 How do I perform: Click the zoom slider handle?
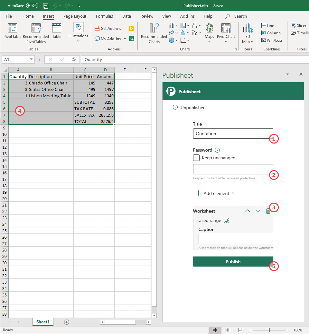coord(269,330)
